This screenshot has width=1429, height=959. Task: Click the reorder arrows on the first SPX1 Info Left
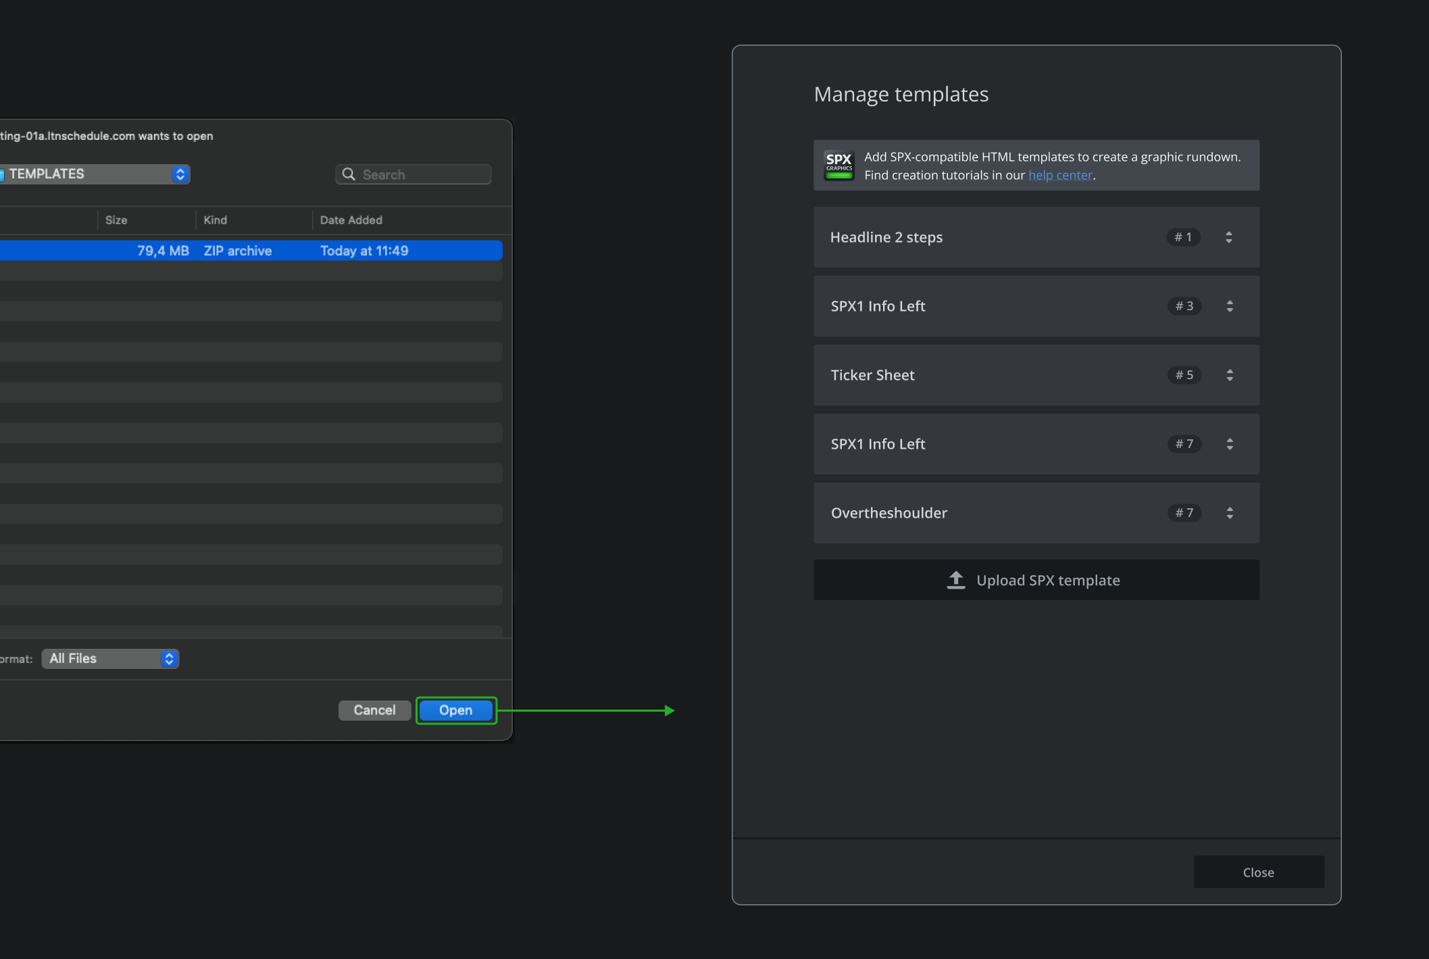pyautogui.click(x=1230, y=306)
